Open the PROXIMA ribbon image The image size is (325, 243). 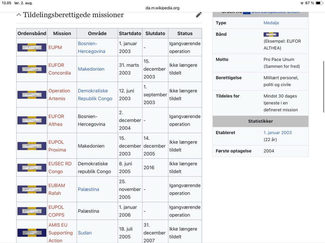coord(32,146)
